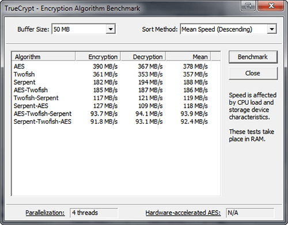Click the 119 MB/s mean value

[x=196, y=98]
